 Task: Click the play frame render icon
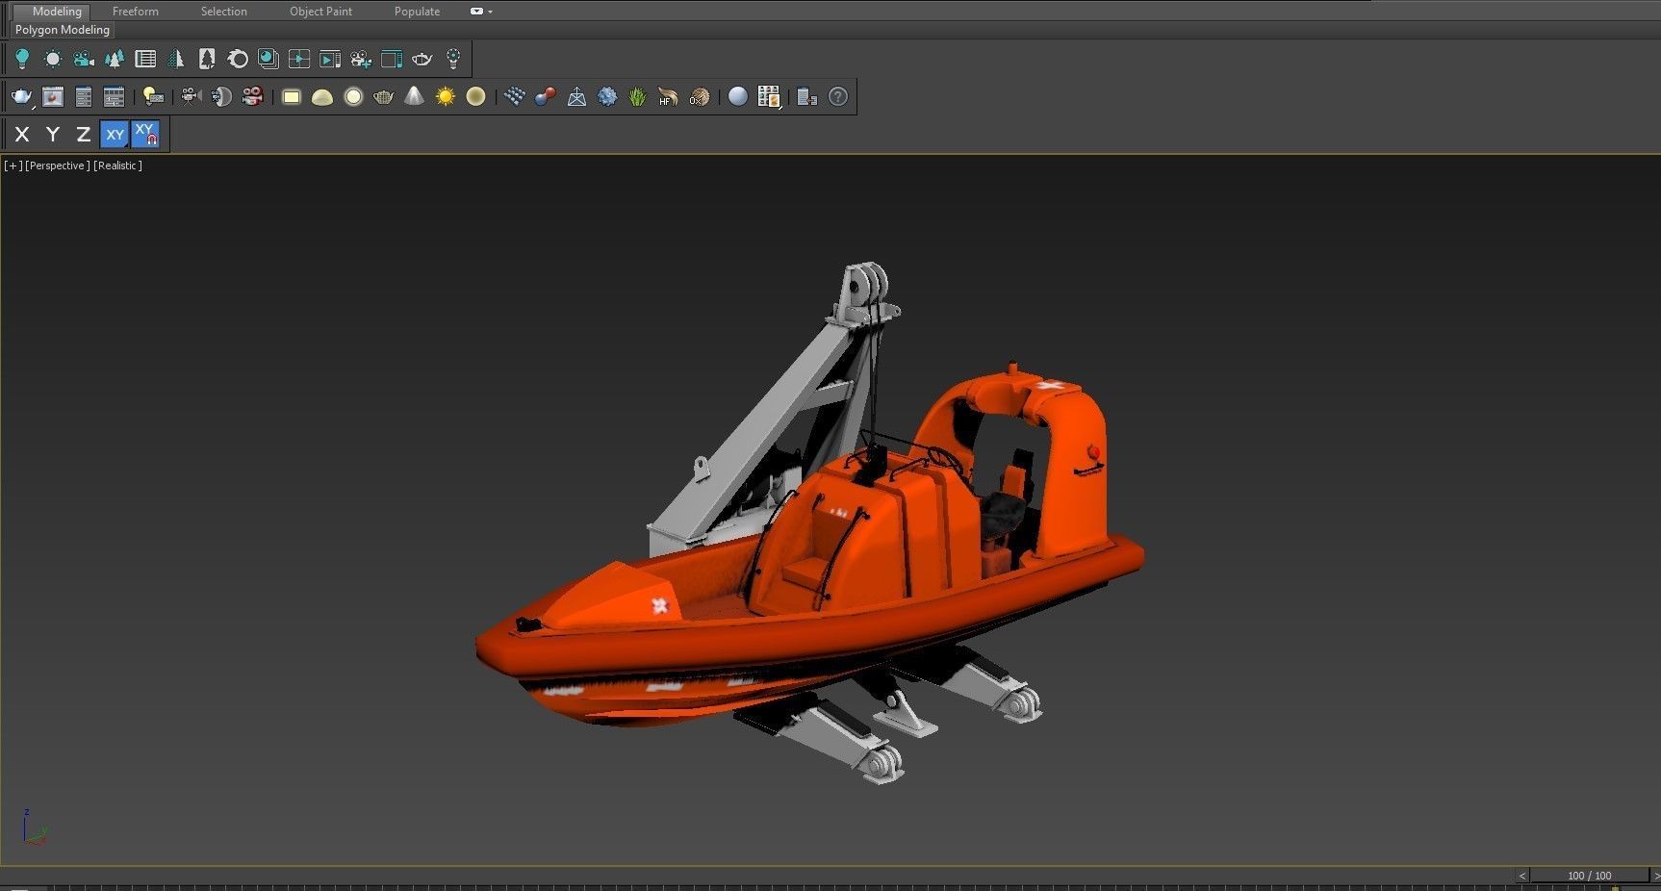click(x=330, y=59)
